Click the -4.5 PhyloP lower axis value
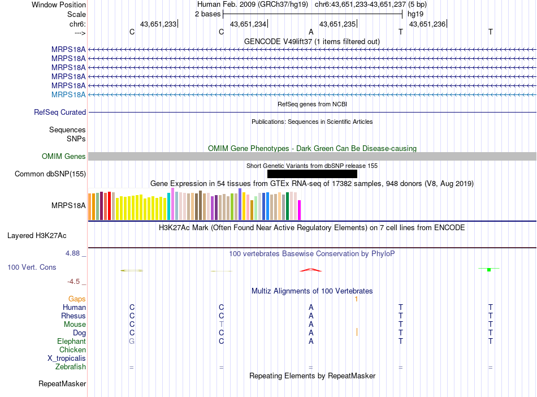 pos(73,282)
